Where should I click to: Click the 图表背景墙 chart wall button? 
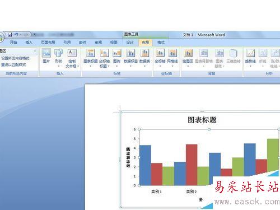click(204, 58)
